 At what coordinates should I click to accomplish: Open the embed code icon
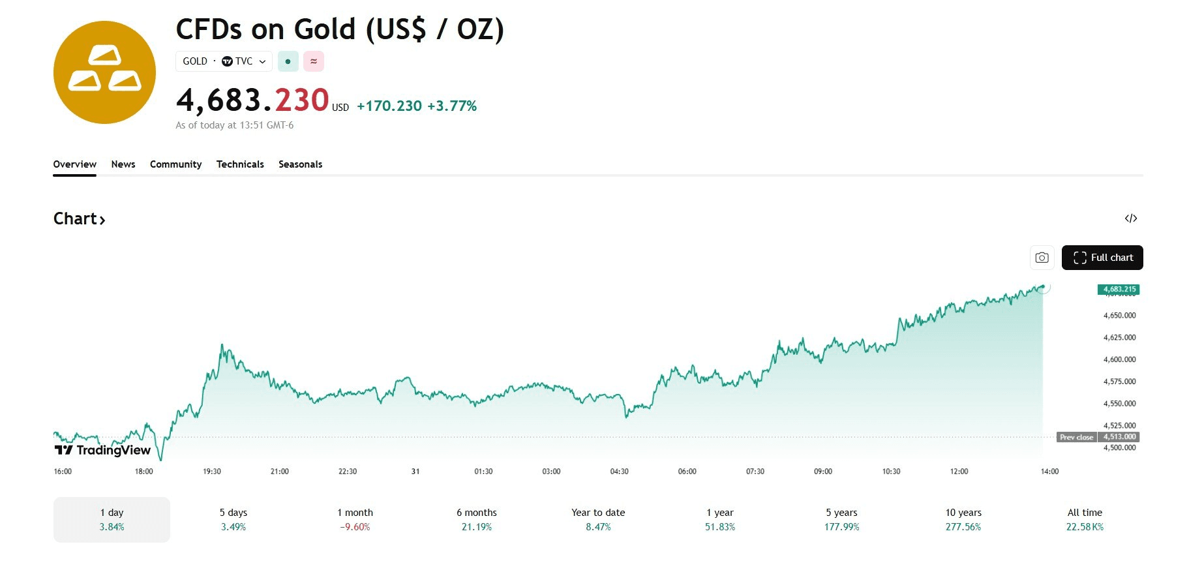(1130, 218)
